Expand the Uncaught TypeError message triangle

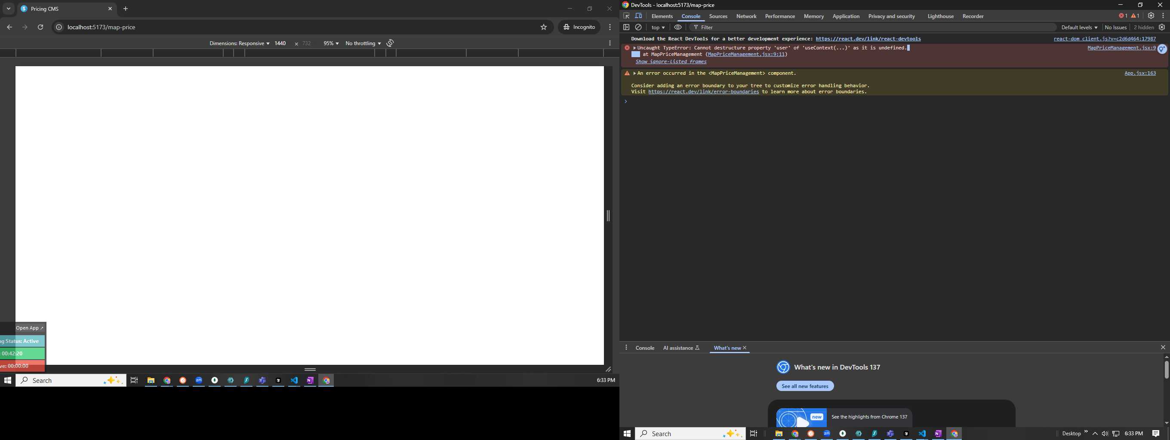(634, 48)
